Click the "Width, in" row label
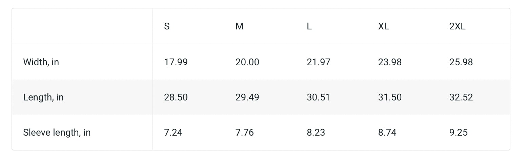526x162 pixels. coord(41,62)
